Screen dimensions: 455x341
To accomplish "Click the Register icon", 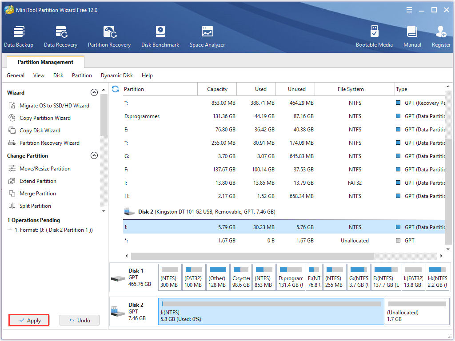I will 441,32.
